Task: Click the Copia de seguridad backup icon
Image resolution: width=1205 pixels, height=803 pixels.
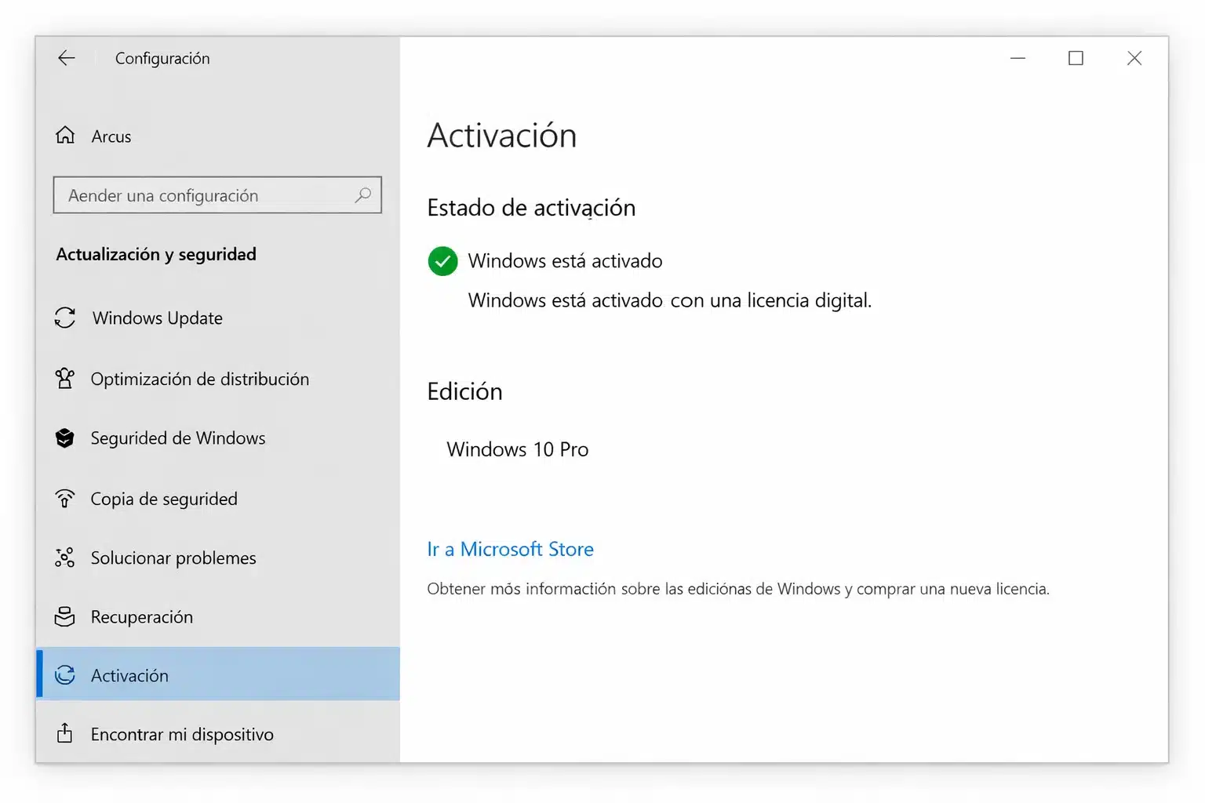Action: (x=66, y=499)
